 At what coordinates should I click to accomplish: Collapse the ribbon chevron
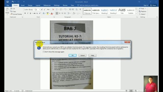point(157,17)
